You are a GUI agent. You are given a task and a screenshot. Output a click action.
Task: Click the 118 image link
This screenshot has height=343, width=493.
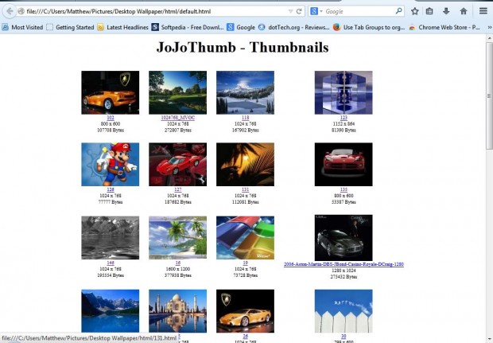(245, 118)
